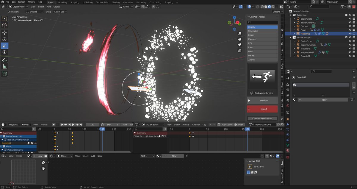Open the Object Data properties green triangle tab
Viewport: 357px width, 189px height.
(x=288, y=145)
